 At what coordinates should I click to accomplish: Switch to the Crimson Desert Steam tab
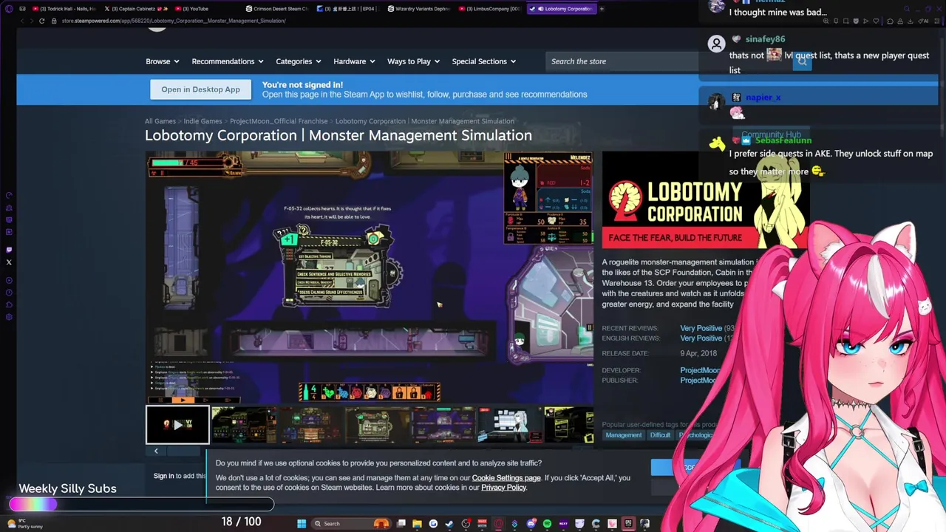(278, 9)
